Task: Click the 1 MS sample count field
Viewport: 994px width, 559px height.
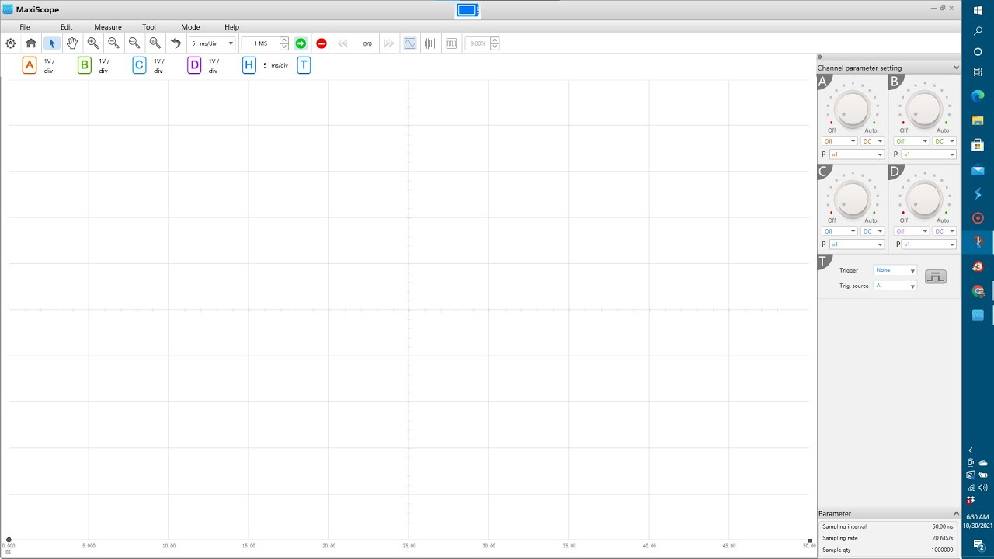Action: (x=260, y=43)
